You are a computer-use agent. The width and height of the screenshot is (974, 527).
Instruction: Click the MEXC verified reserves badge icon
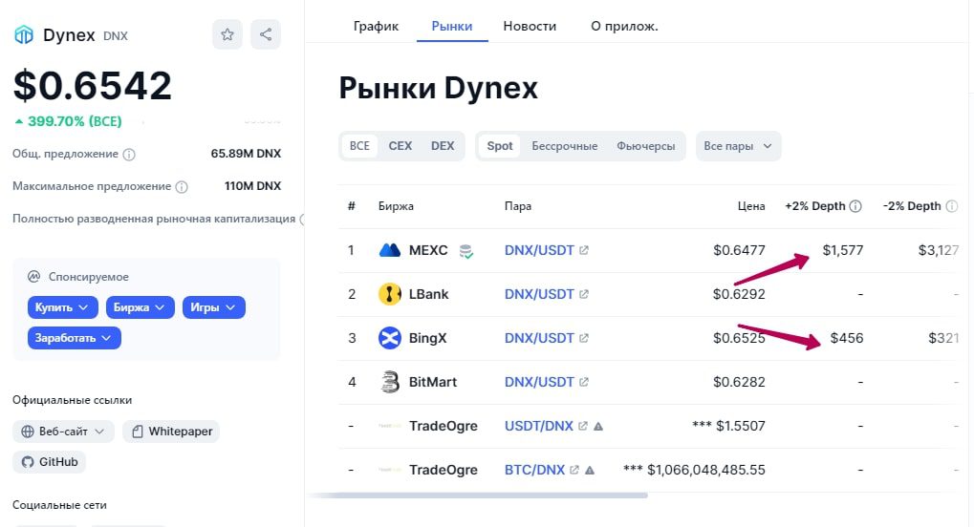[465, 251]
